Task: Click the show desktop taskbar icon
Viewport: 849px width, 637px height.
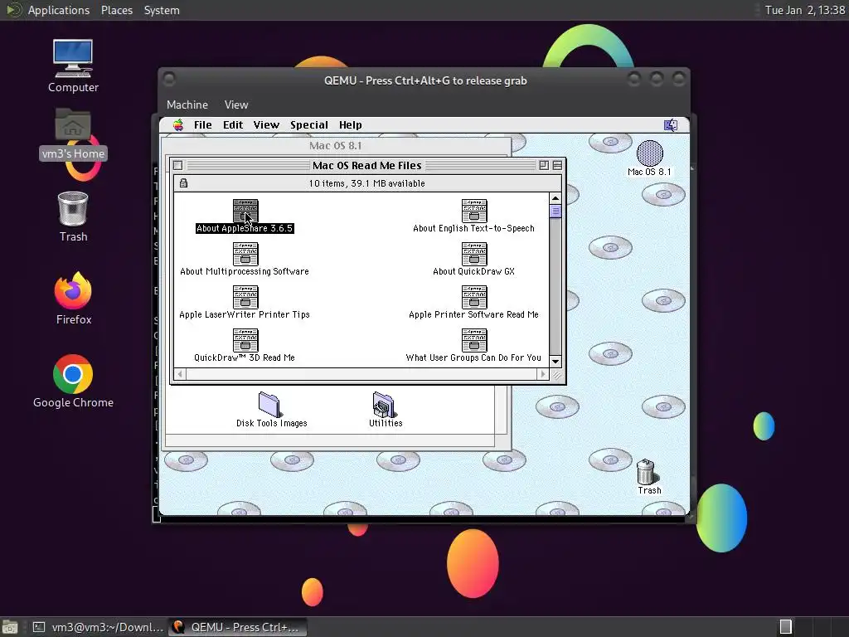Action: (x=10, y=627)
